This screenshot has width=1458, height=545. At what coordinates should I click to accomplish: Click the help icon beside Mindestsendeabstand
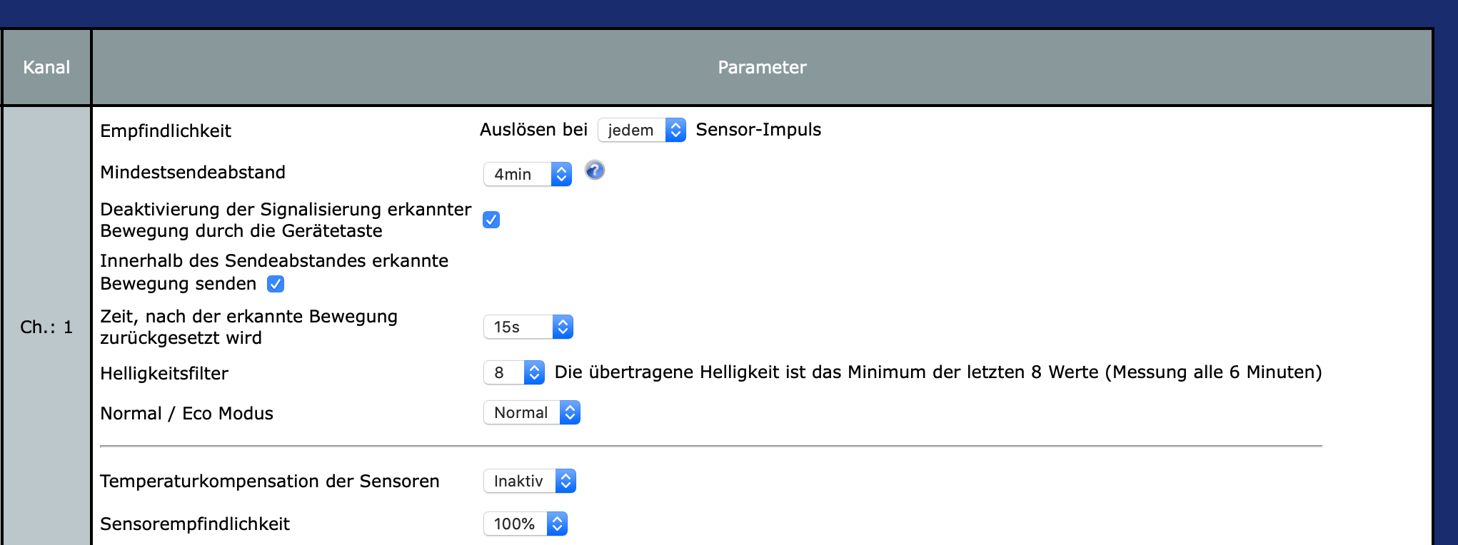click(x=595, y=170)
